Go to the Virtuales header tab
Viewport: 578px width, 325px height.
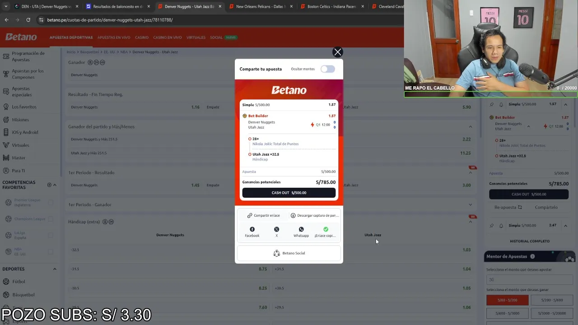[x=196, y=37]
